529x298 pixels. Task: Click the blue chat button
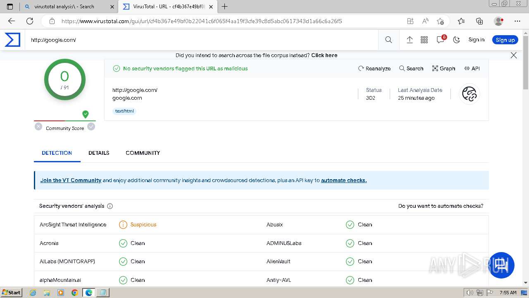point(502,265)
